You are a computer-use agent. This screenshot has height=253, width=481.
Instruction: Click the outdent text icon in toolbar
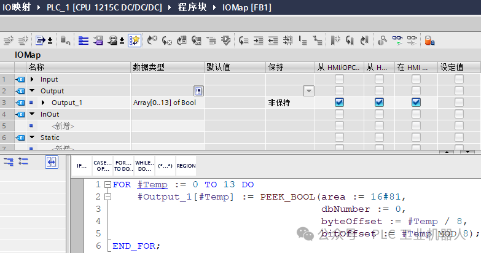pyautogui.click(x=273, y=40)
